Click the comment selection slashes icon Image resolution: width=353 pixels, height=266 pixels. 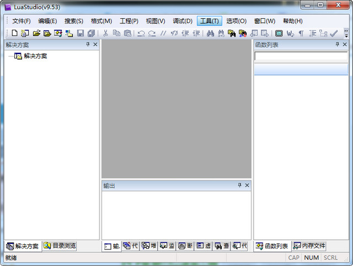(x=163, y=34)
